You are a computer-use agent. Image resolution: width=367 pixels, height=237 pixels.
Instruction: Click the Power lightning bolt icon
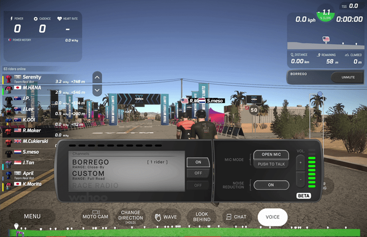(x=11, y=18)
